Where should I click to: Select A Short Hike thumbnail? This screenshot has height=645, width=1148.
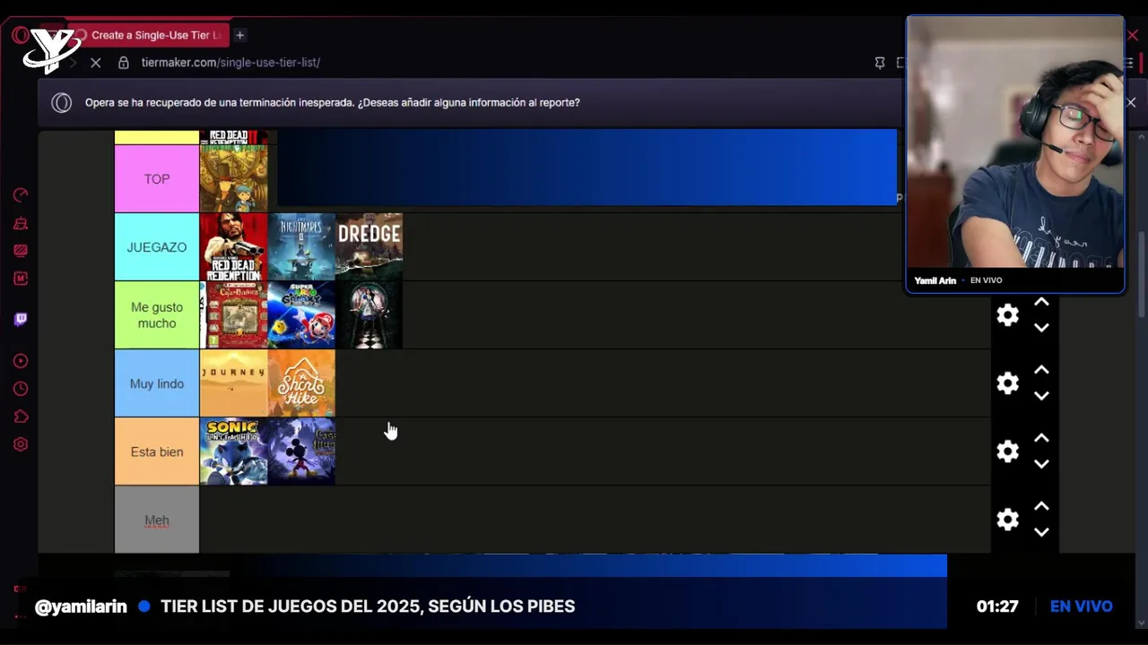point(301,383)
